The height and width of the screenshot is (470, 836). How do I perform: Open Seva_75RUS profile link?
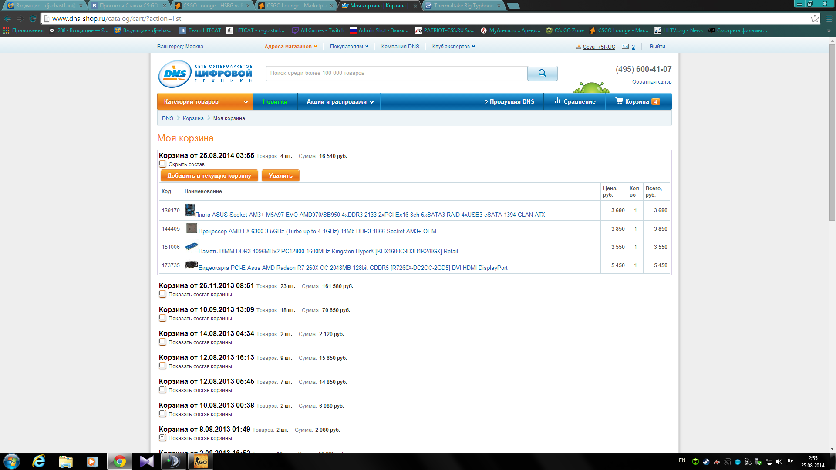click(599, 47)
